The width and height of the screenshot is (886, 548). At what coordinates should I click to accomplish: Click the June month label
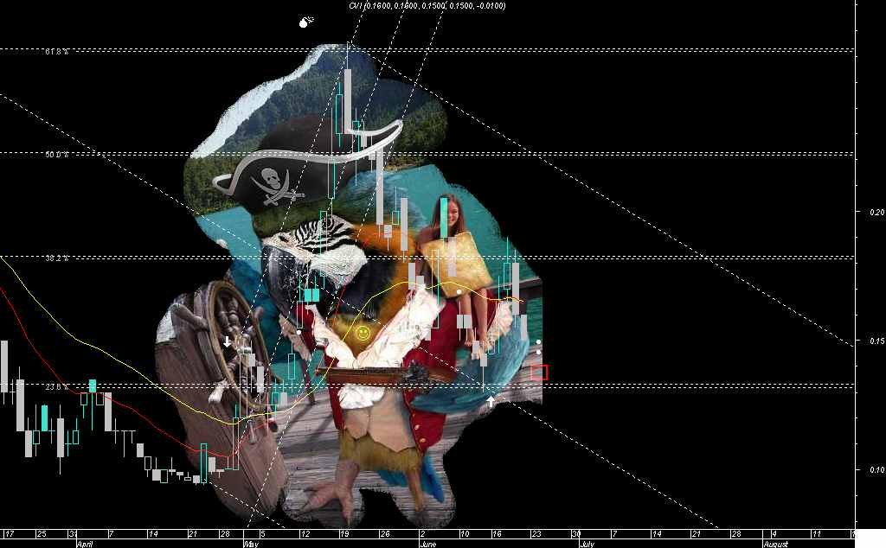[x=427, y=544]
